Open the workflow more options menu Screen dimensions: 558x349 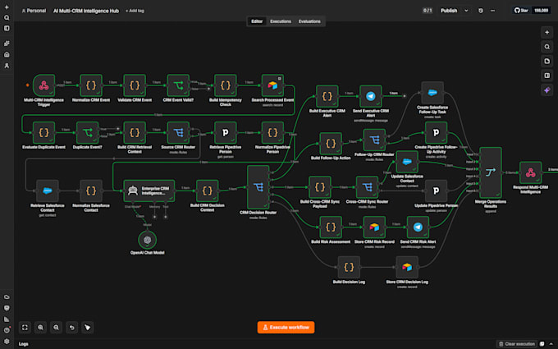[492, 11]
